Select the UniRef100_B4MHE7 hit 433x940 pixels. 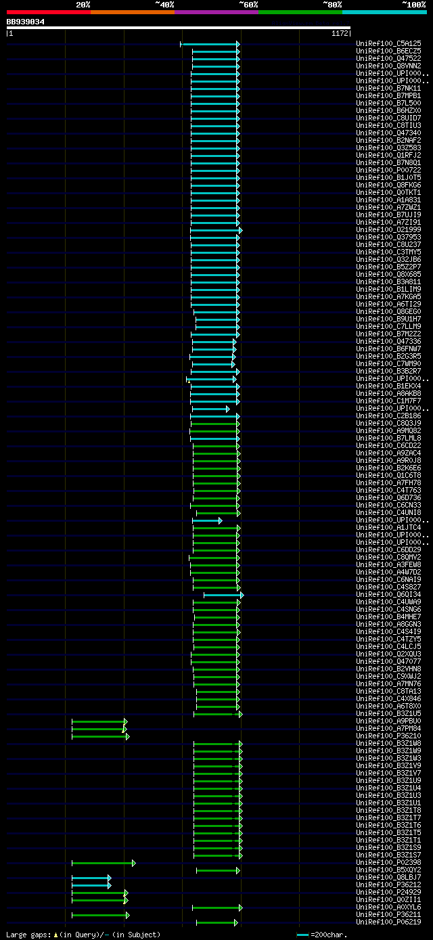388,617
